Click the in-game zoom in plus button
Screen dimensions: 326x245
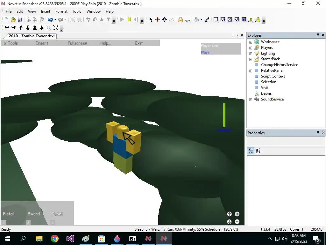tap(237, 214)
